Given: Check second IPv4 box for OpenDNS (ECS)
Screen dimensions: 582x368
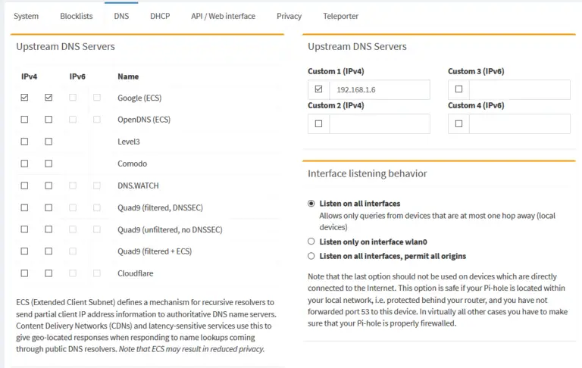Looking at the screenshot, I should click(x=48, y=120).
